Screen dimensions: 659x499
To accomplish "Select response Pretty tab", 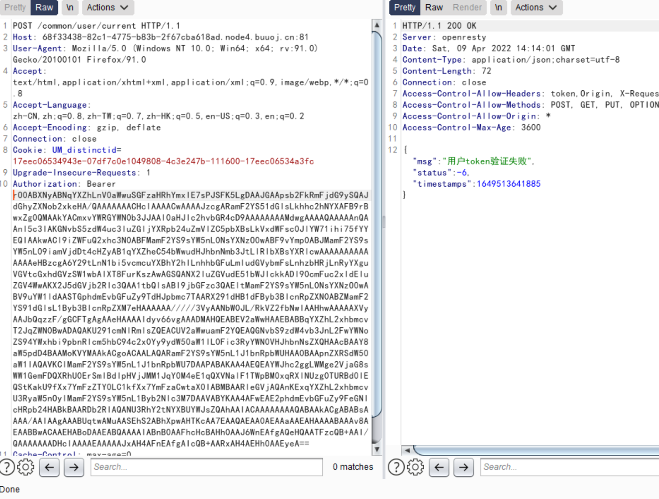I will click(405, 8).
